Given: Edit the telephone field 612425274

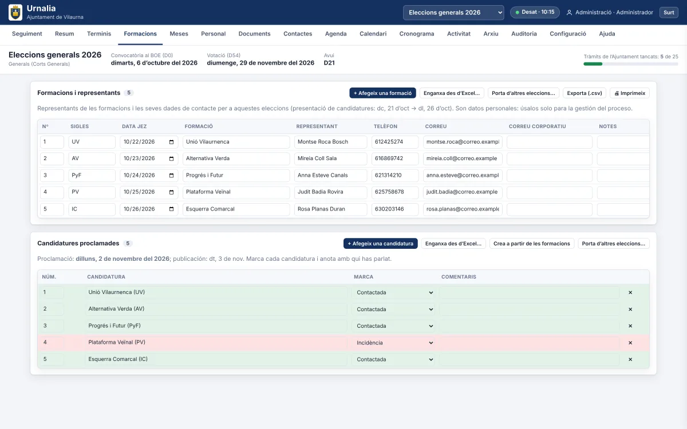Looking at the screenshot, I should point(395,142).
